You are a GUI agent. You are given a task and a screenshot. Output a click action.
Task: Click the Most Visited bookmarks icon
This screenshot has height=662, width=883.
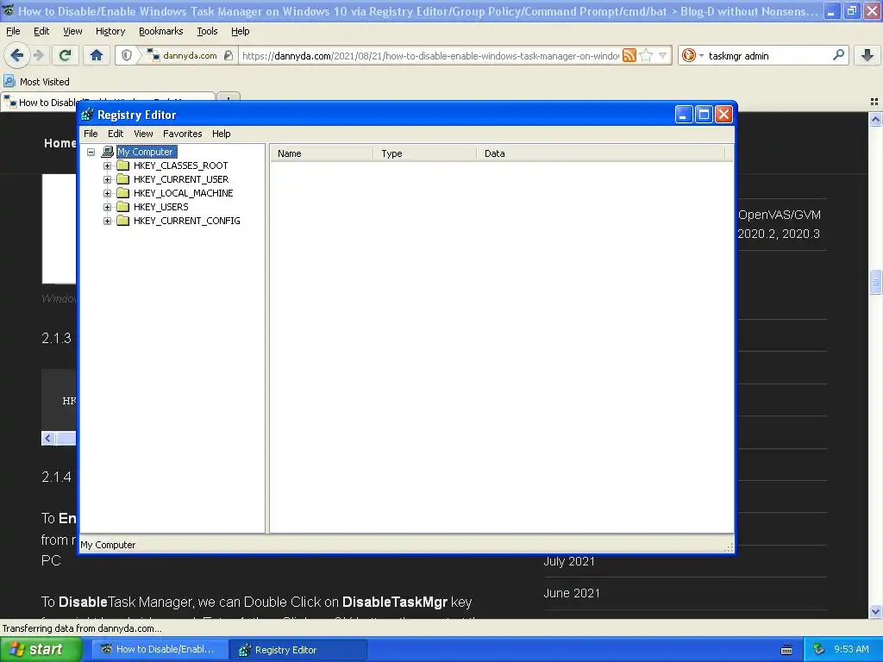pos(9,81)
